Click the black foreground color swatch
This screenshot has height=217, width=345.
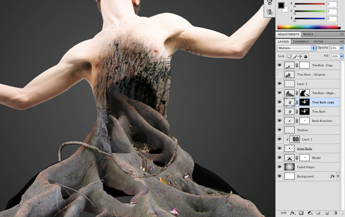[x=281, y=5]
